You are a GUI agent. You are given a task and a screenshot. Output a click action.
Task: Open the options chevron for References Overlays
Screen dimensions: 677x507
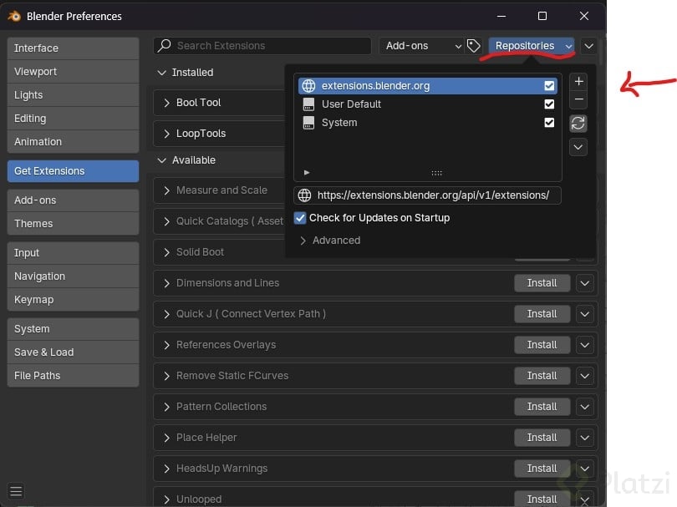tap(584, 345)
